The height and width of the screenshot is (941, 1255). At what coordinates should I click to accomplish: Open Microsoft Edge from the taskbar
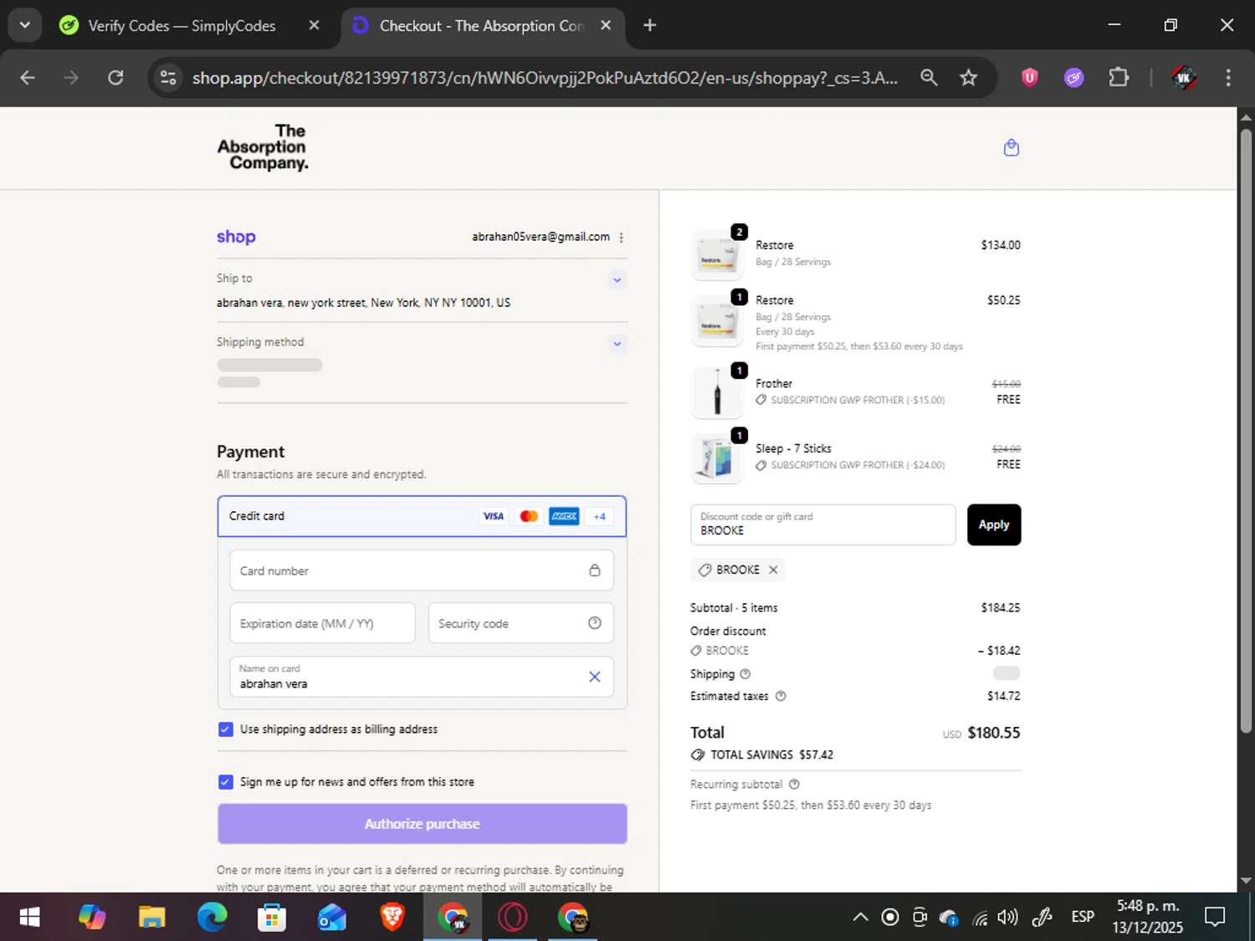[x=212, y=918]
